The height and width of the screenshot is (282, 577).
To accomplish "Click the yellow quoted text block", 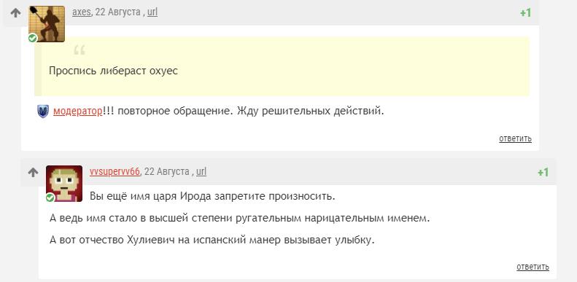I will [282, 66].
